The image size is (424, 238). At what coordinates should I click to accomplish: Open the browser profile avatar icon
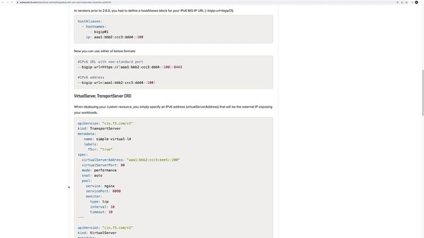point(417,3)
